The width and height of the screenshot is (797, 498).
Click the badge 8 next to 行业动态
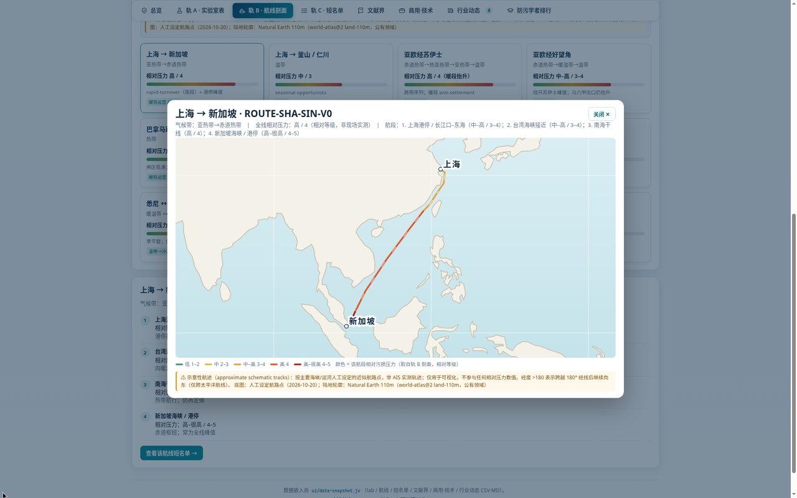point(489,11)
